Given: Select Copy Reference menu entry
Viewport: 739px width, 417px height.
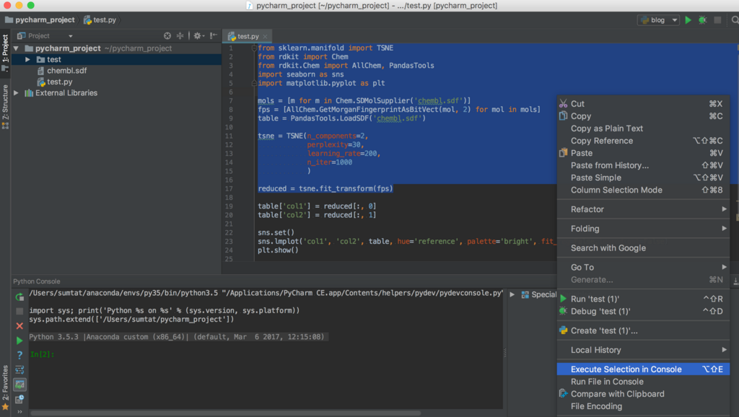Looking at the screenshot, I should click(x=643, y=141).
